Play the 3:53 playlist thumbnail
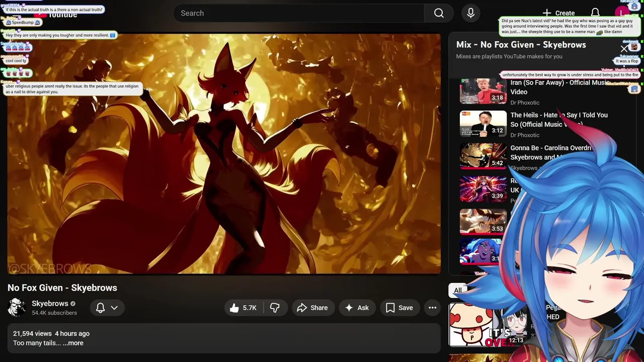This screenshot has height=362, width=644. coord(483,222)
